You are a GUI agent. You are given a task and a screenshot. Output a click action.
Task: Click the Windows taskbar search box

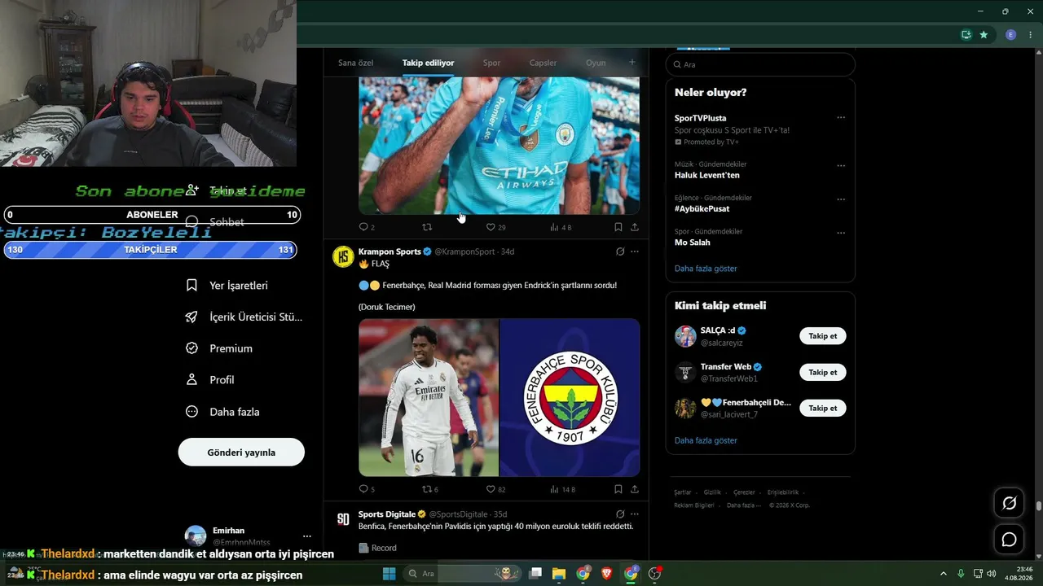tap(461, 574)
